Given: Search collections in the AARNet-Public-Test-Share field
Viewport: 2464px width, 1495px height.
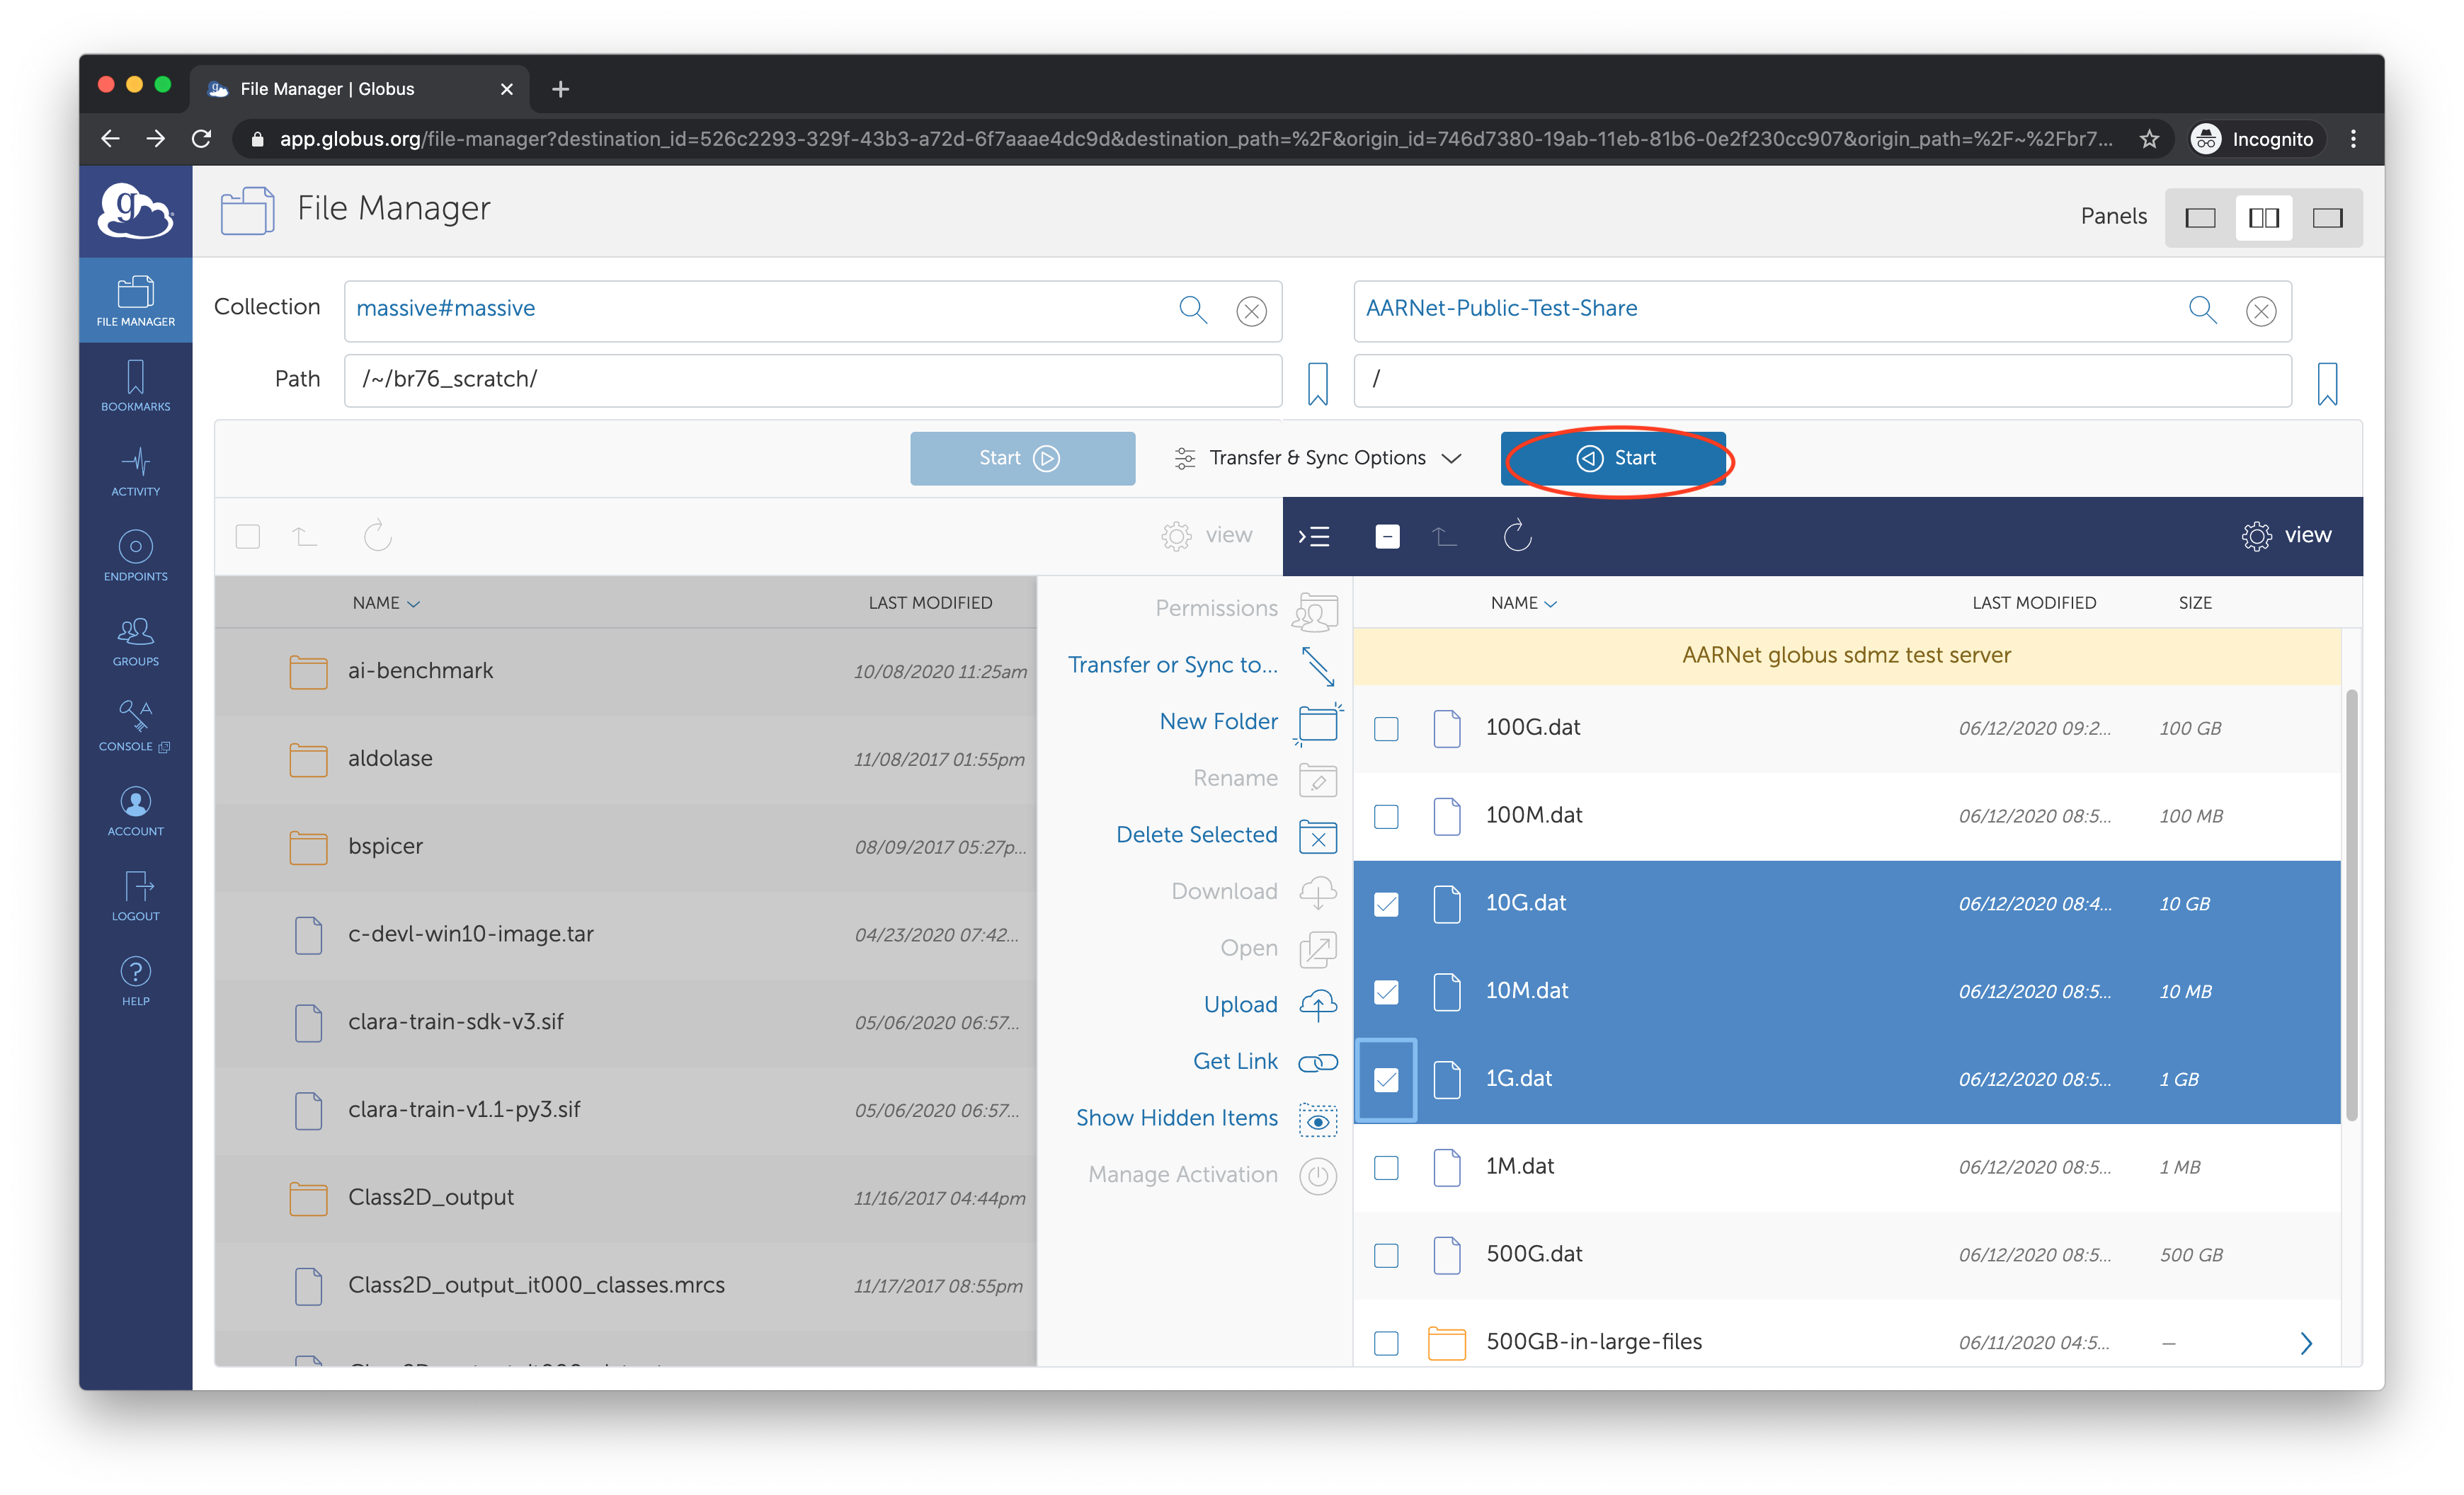Looking at the screenshot, I should [2202, 309].
